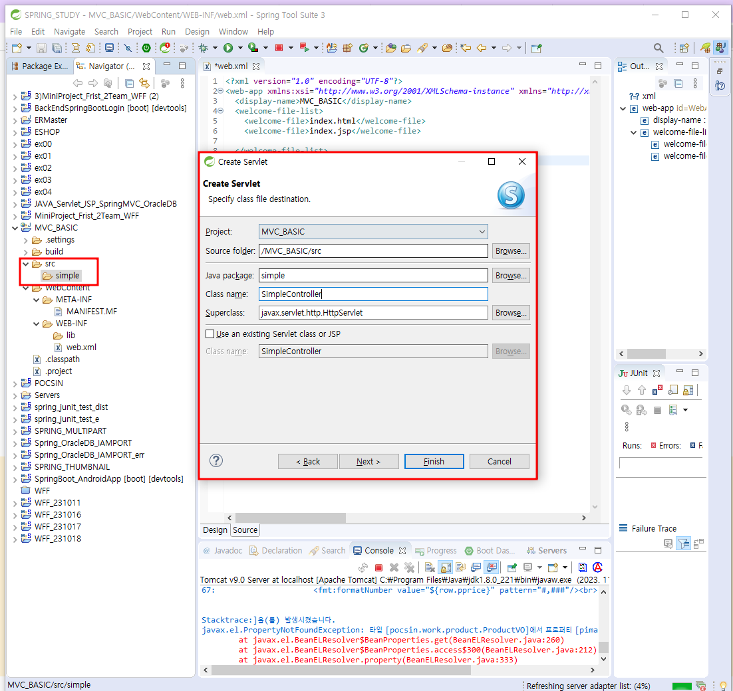The image size is (733, 691).
Task: Open the Project menu
Action: point(140,31)
